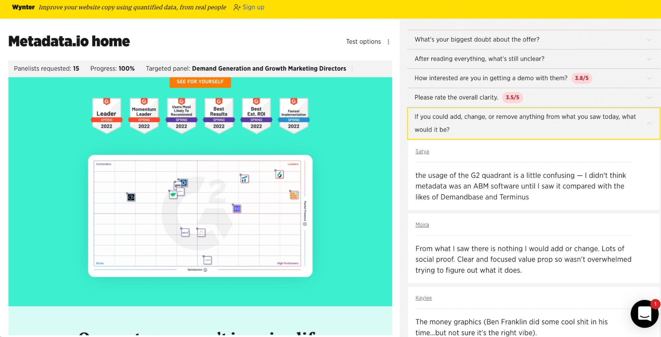This screenshot has width=661, height=337.
Task: Click the up chevron on add/change/remove question
Action: click(x=649, y=123)
